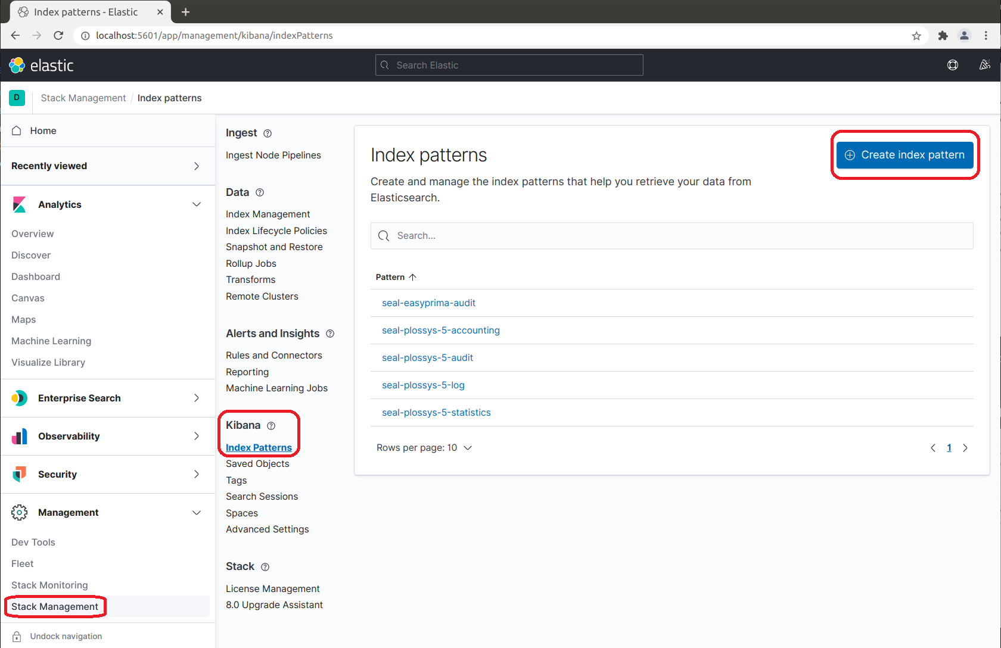This screenshot has height=648, width=1001.
Task: Open the seal-plossys-5-audit index pattern
Action: 427,357
